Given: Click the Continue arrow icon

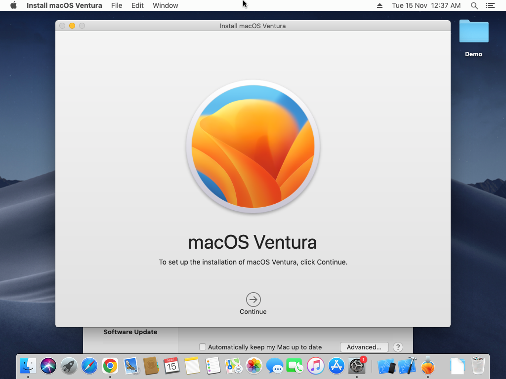Looking at the screenshot, I should click(253, 300).
